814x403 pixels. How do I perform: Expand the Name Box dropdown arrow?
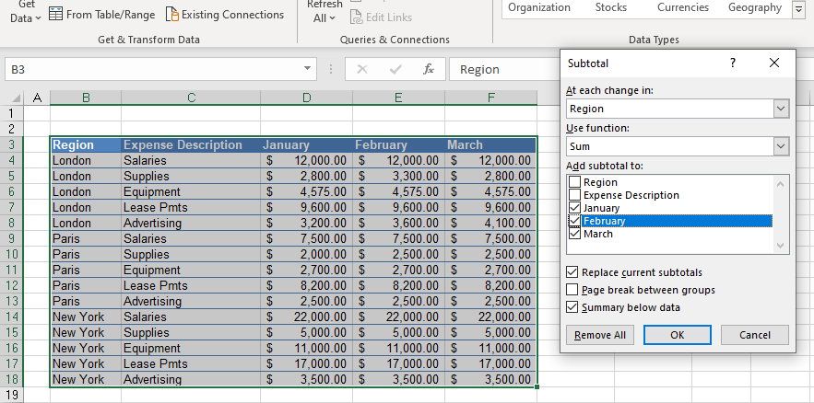click(309, 69)
